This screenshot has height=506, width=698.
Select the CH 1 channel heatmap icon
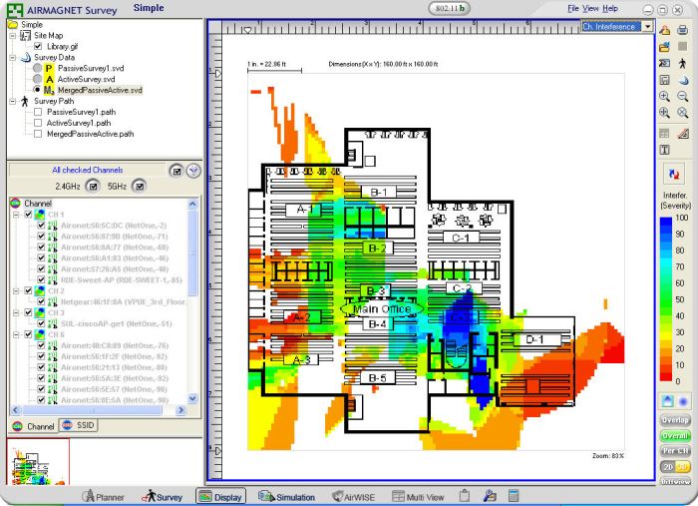click(x=39, y=215)
